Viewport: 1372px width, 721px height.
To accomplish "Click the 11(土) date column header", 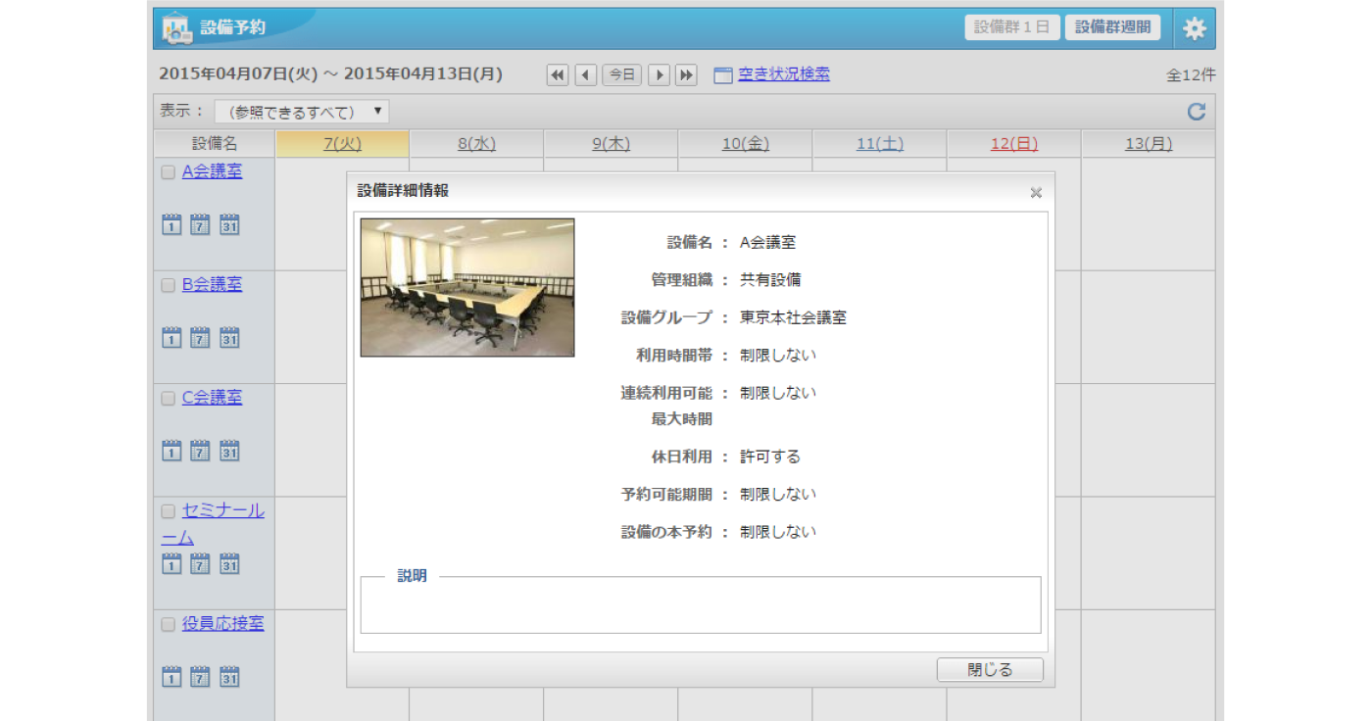I will click(x=879, y=144).
